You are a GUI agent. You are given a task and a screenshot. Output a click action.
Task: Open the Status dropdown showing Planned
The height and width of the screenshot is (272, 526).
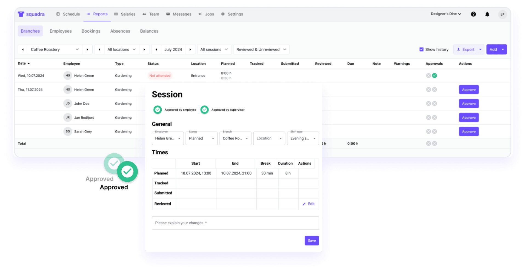202,138
